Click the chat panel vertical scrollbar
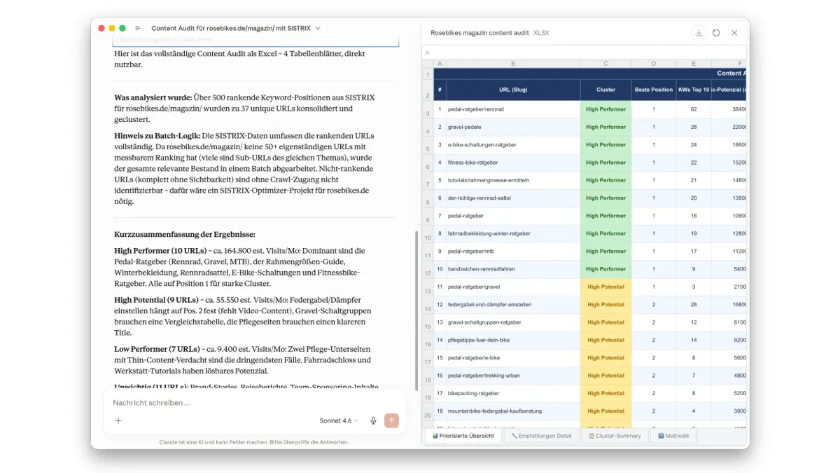This screenshot has width=840, height=473. click(x=417, y=310)
